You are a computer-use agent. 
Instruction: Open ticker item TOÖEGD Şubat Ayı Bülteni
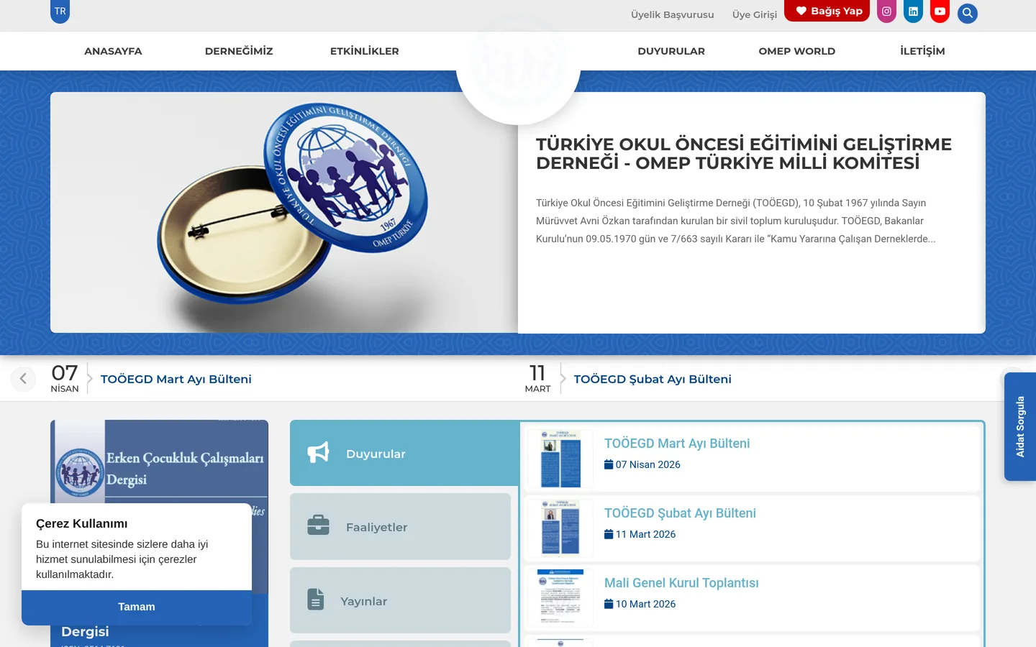click(x=653, y=379)
